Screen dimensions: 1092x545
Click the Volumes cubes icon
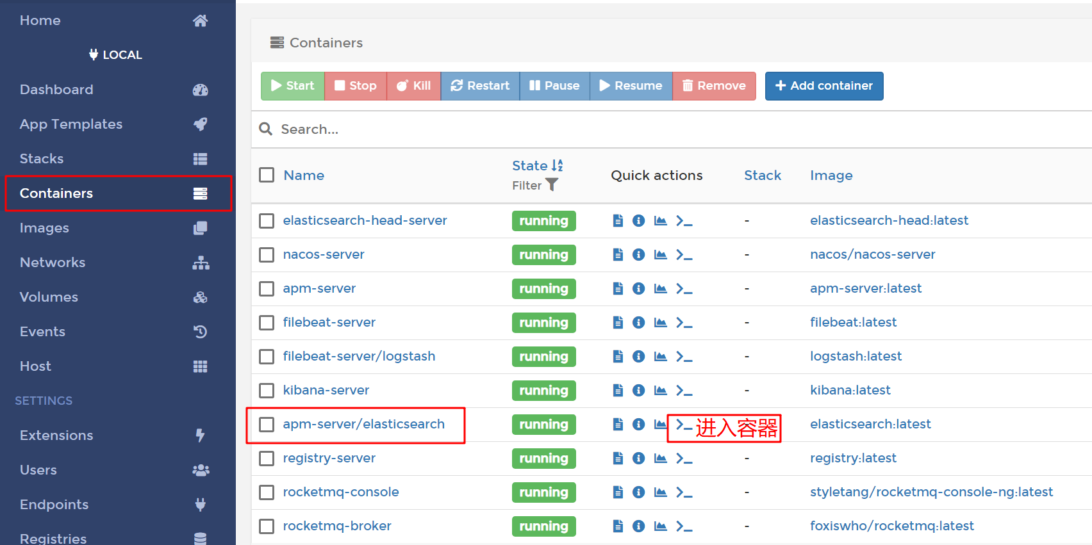pyautogui.click(x=201, y=297)
